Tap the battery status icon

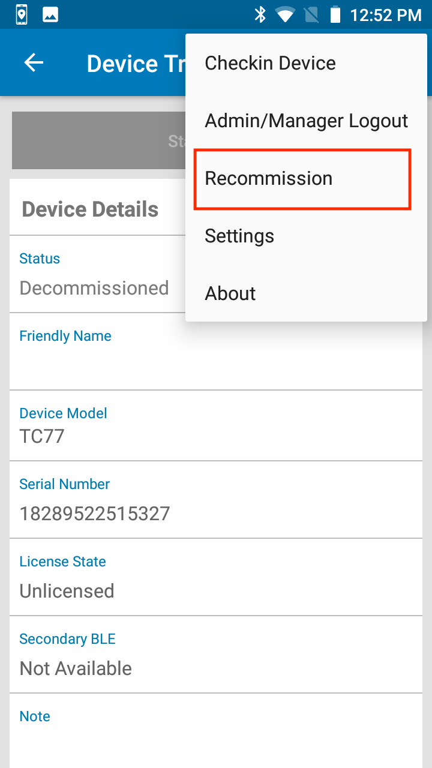click(x=335, y=15)
